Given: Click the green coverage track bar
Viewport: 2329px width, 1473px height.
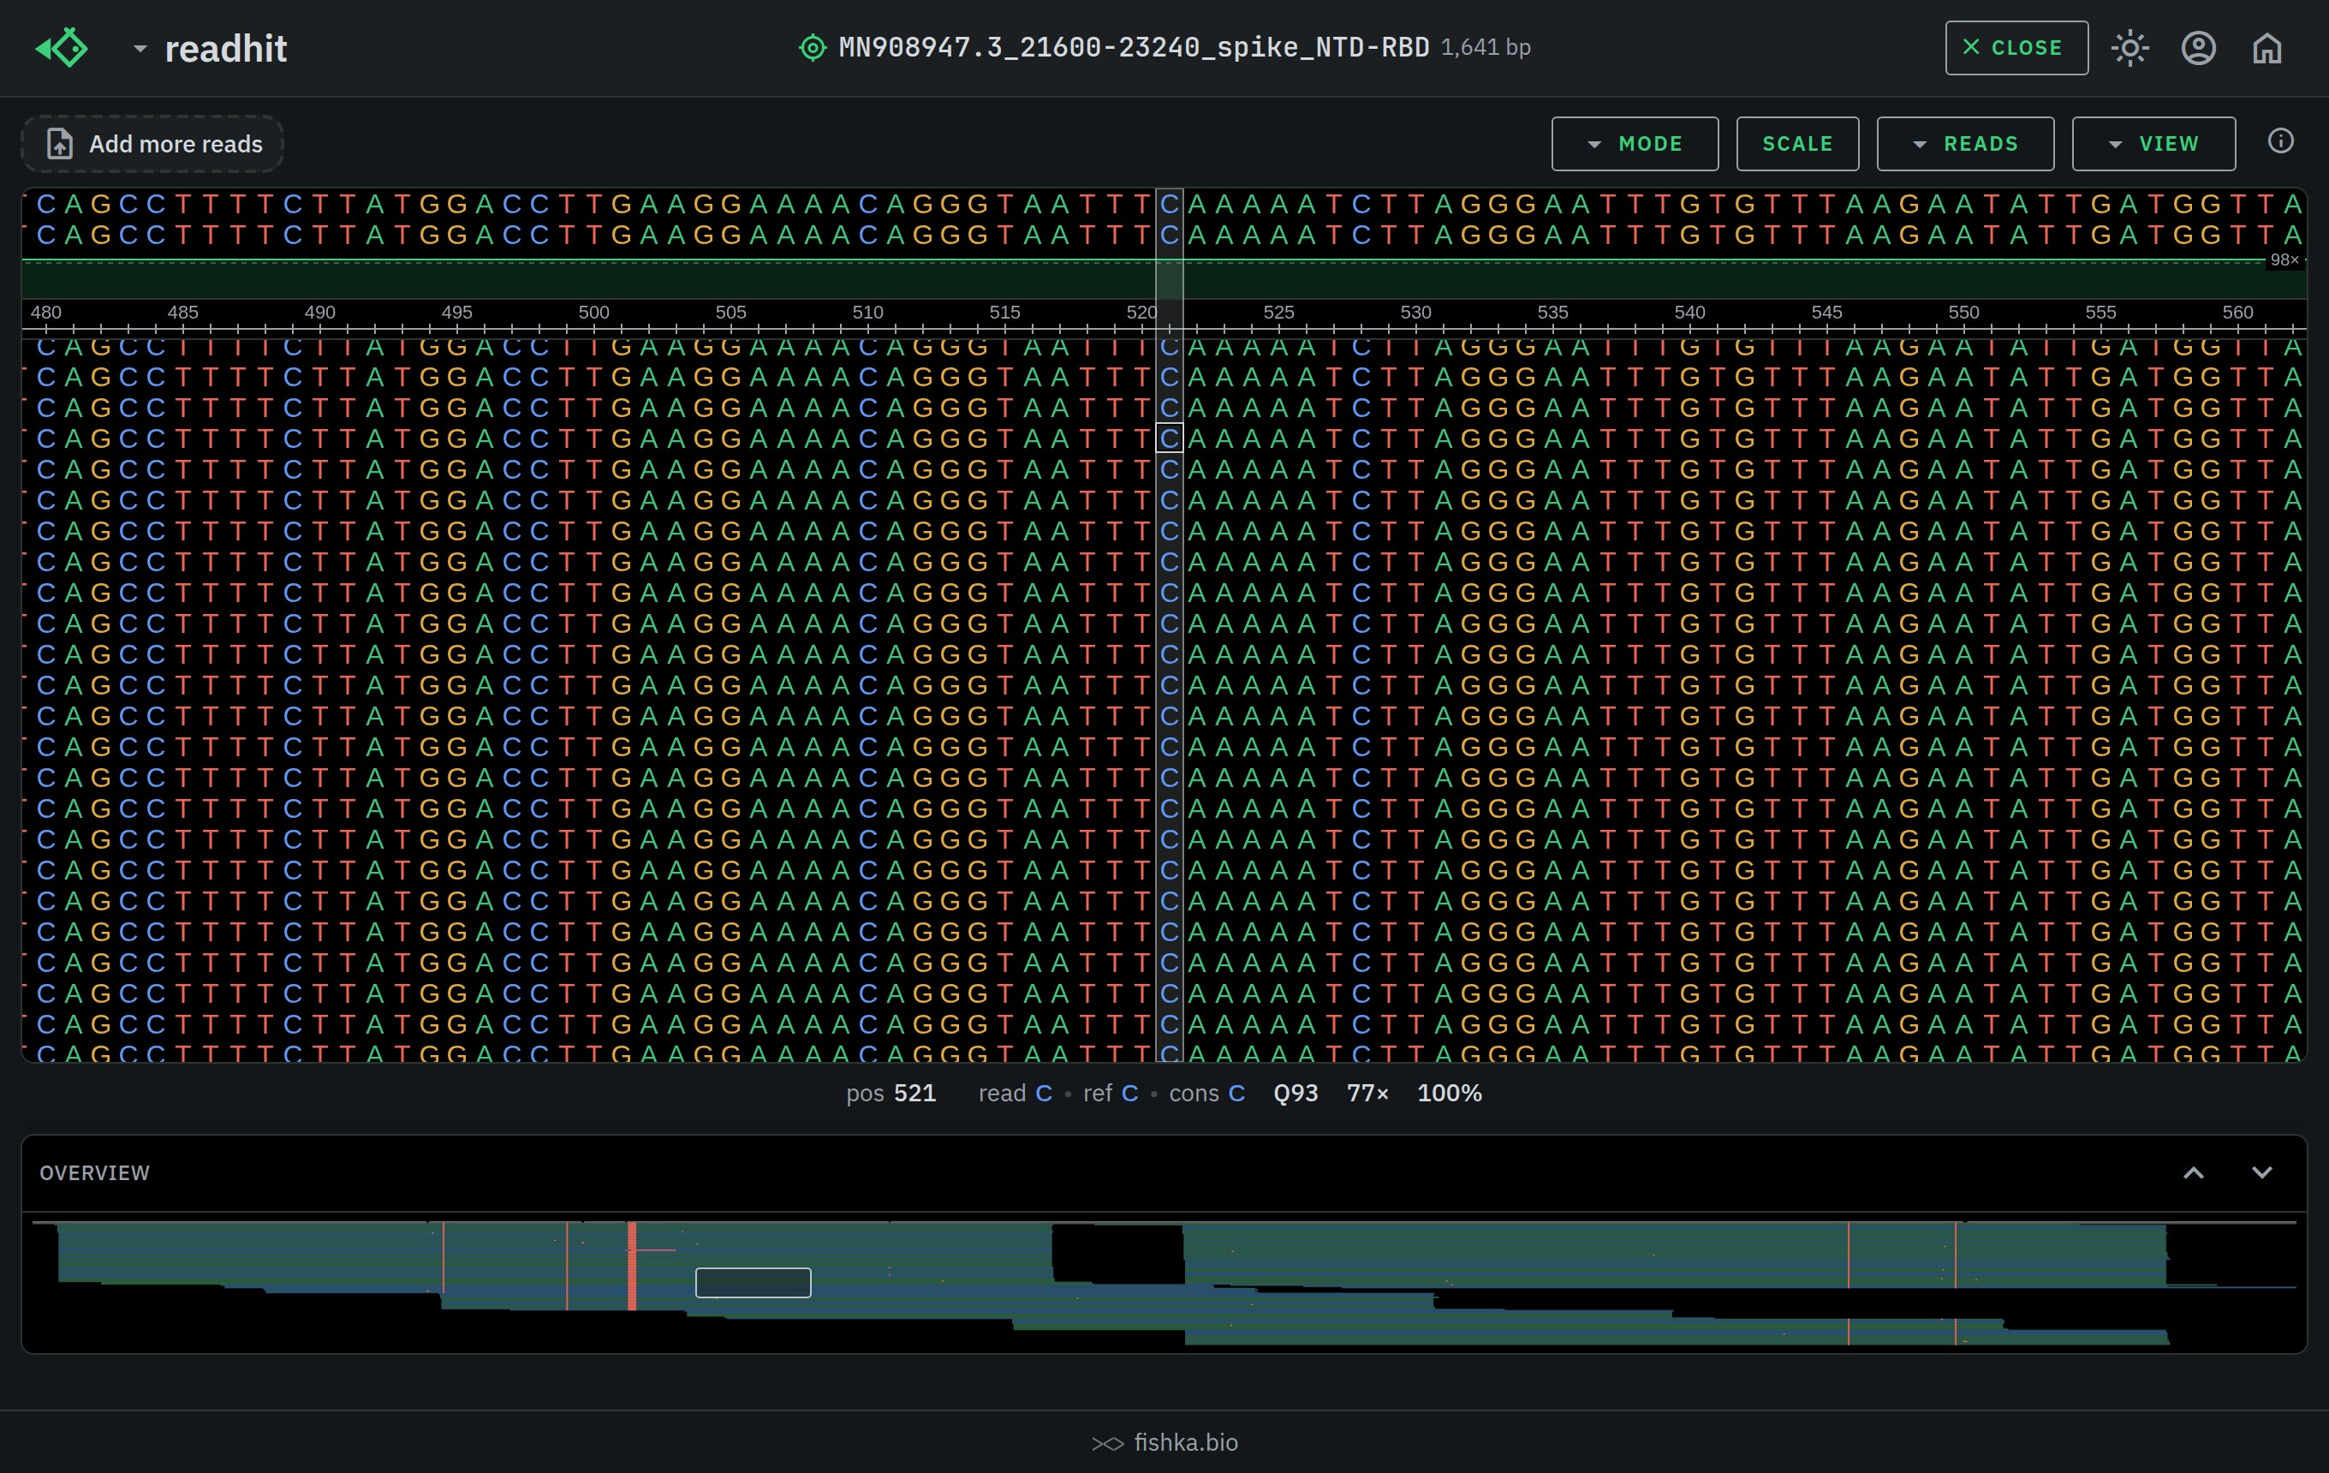Looking at the screenshot, I should (x=1164, y=281).
